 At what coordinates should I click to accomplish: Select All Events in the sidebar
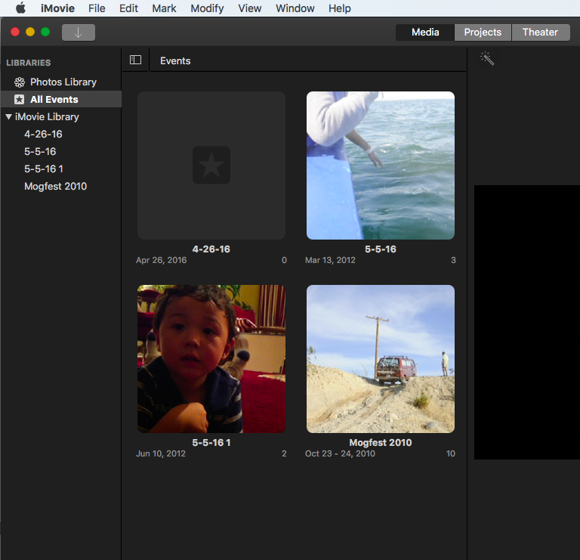pyautogui.click(x=61, y=99)
